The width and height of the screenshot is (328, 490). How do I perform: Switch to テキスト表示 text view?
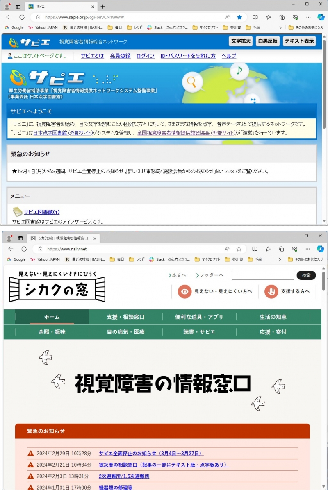(299, 41)
